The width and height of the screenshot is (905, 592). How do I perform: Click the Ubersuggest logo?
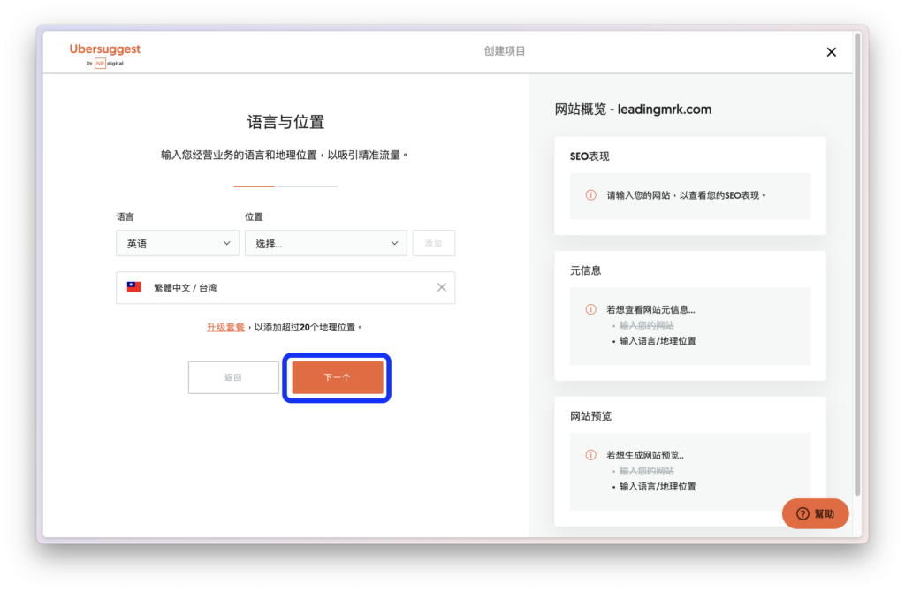click(x=105, y=55)
